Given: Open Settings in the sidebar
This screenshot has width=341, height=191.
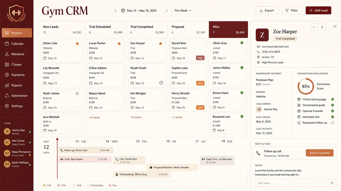Looking at the screenshot, I should tap(17, 106).
